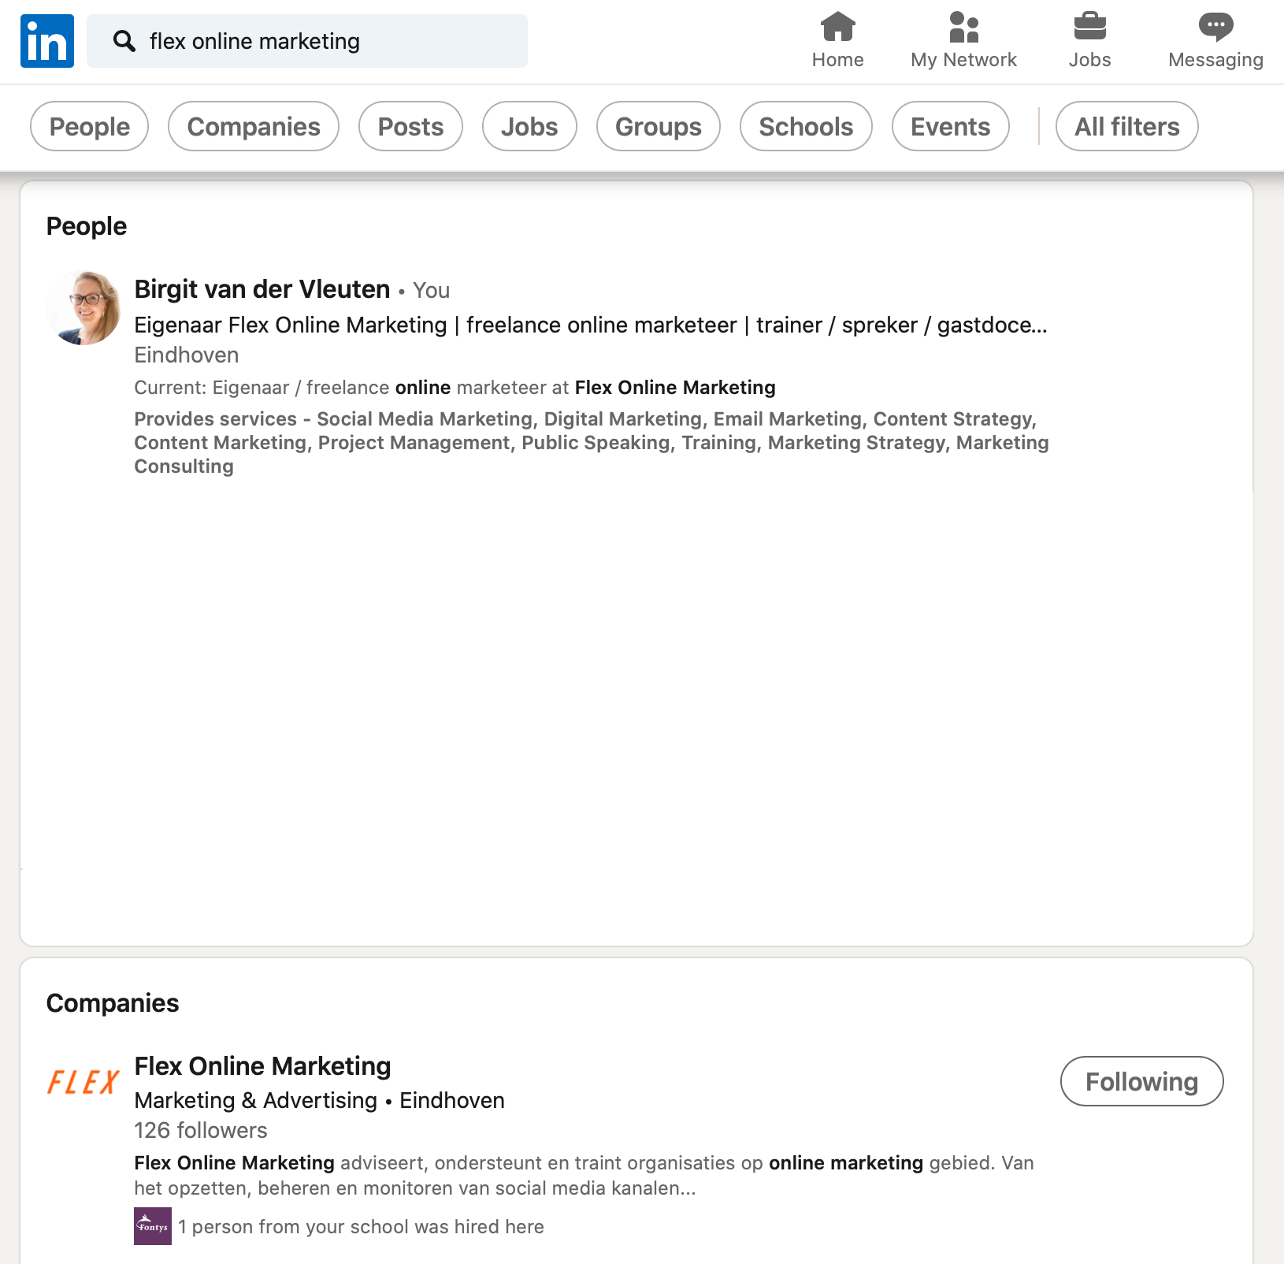Image resolution: width=1284 pixels, height=1264 pixels.
Task: Click the '126 followers' text
Action: 201,1130
